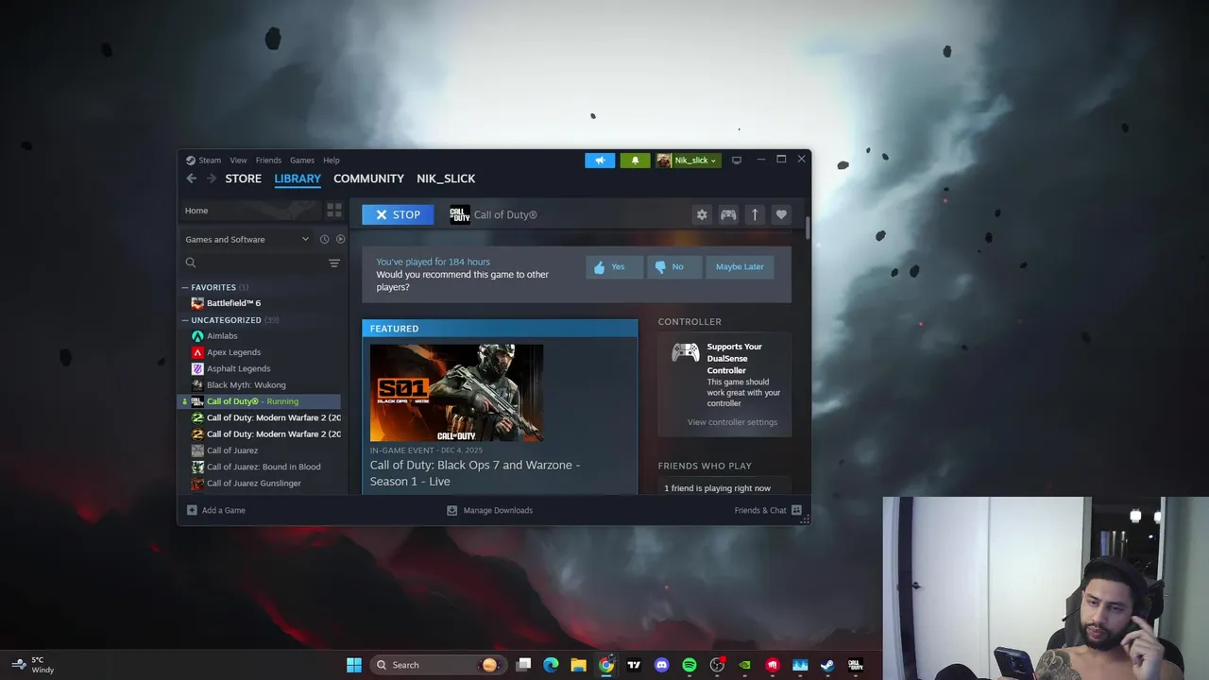Stop the running Call of Duty game

398,214
